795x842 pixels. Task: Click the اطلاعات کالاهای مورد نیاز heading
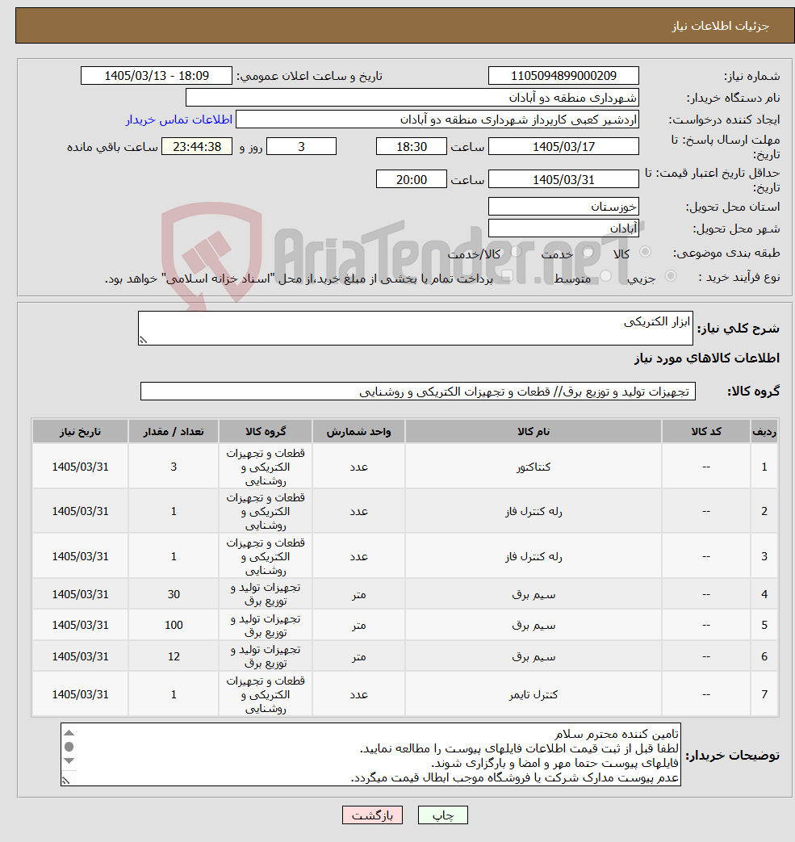click(x=706, y=358)
